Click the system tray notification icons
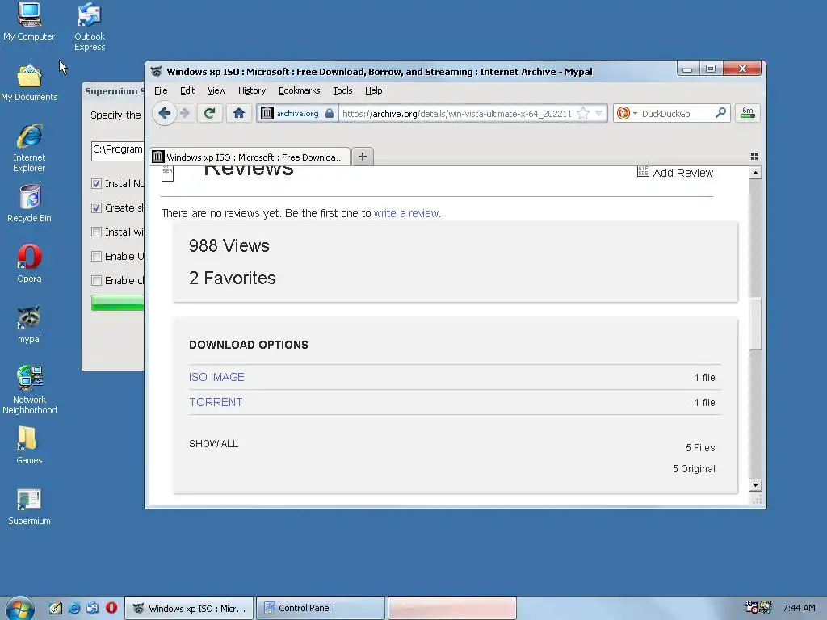 758,607
